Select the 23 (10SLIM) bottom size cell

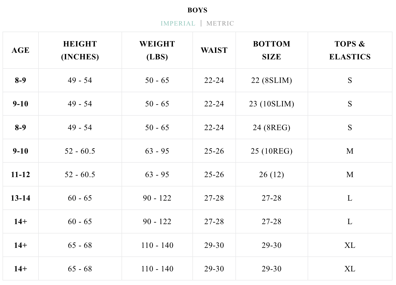coord(271,104)
